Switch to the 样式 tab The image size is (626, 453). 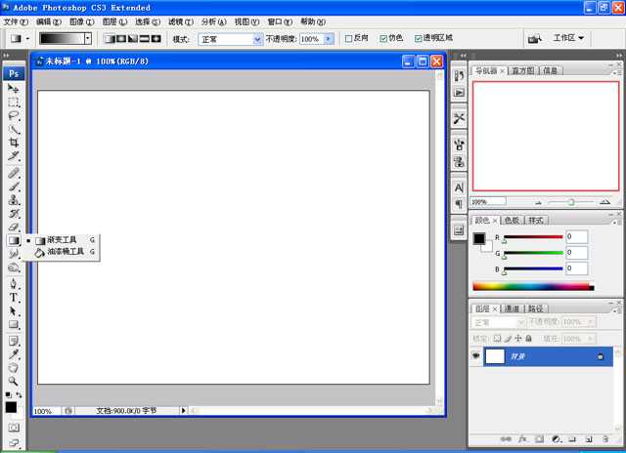tap(536, 221)
